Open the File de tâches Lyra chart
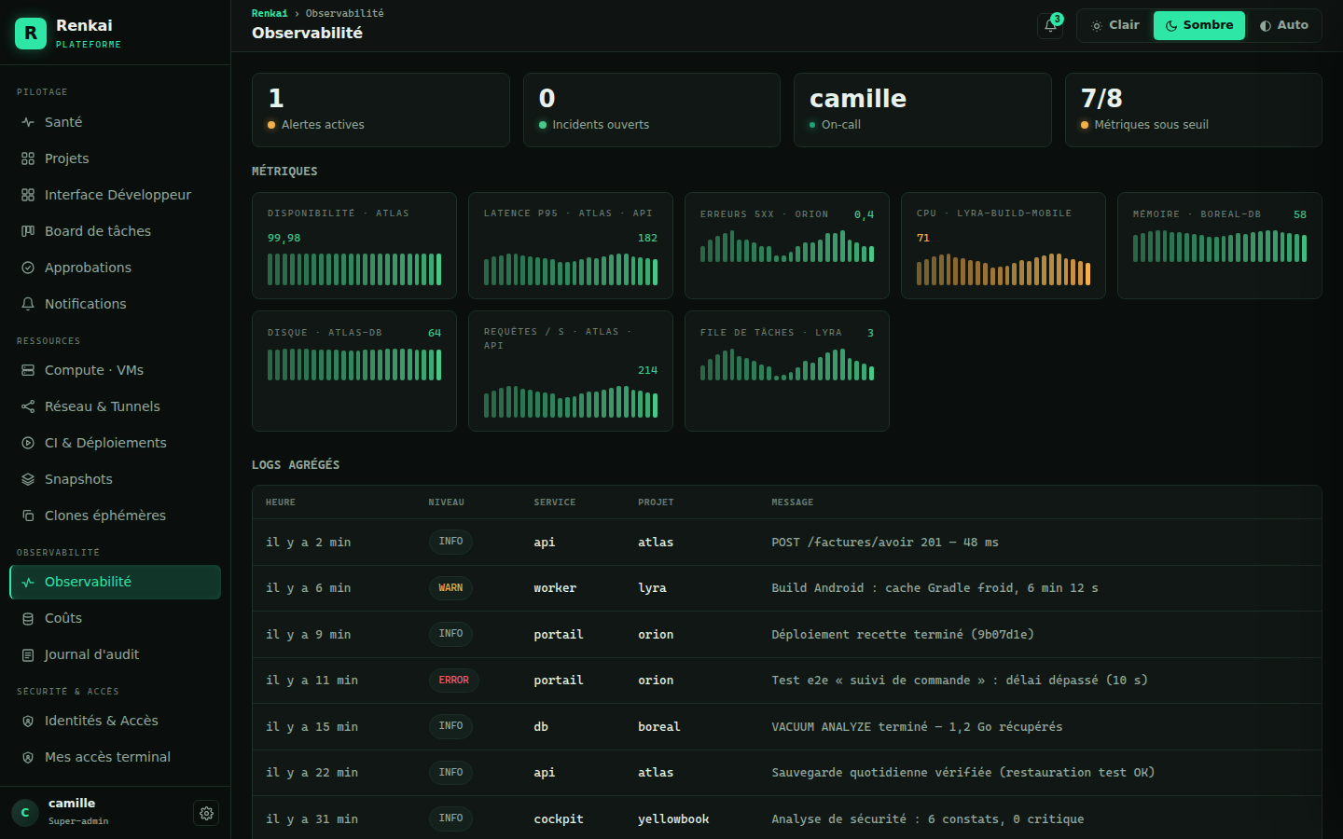 click(787, 371)
